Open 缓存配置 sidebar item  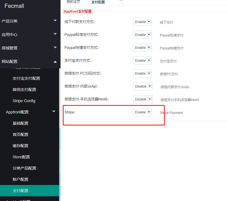pos(20,146)
